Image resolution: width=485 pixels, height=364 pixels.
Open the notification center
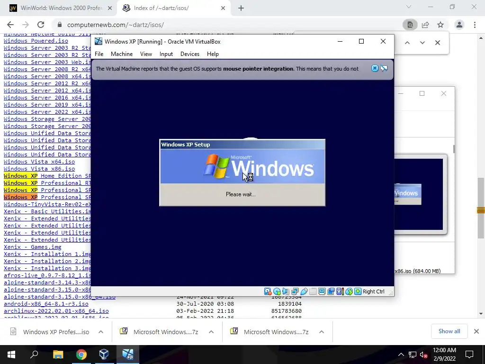point(469,355)
